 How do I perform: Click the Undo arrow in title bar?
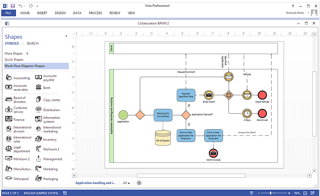(21, 6)
